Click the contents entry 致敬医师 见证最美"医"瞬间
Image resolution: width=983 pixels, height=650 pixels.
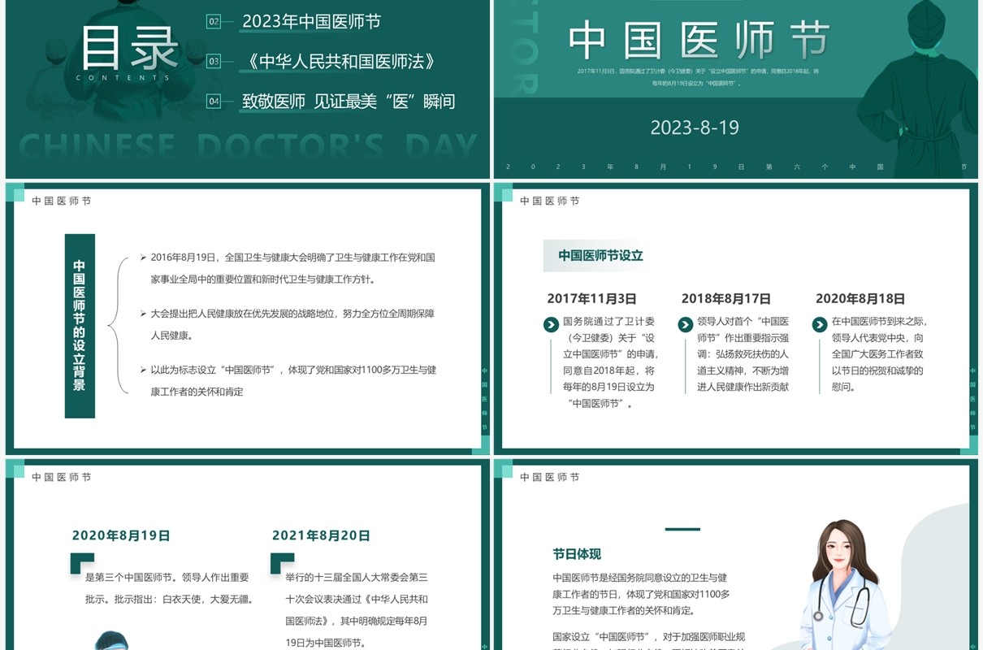tap(349, 102)
